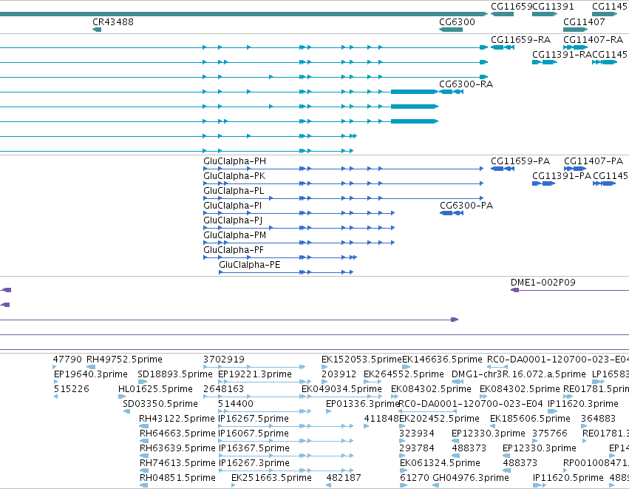Select the HL01625.5prime EST label
Image resolution: width=629 pixels, height=489 pixels.
tap(155, 389)
